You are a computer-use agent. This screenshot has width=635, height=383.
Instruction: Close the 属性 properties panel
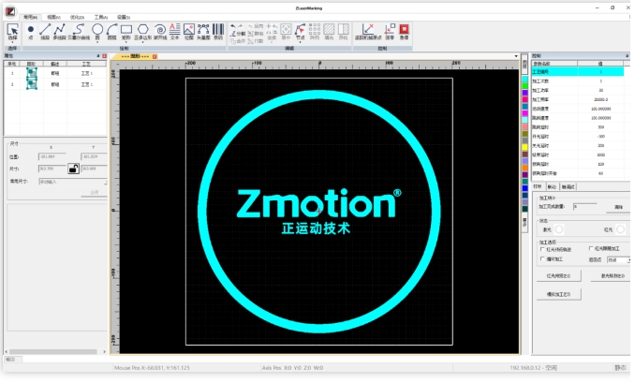pyautogui.click(x=105, y=56)
